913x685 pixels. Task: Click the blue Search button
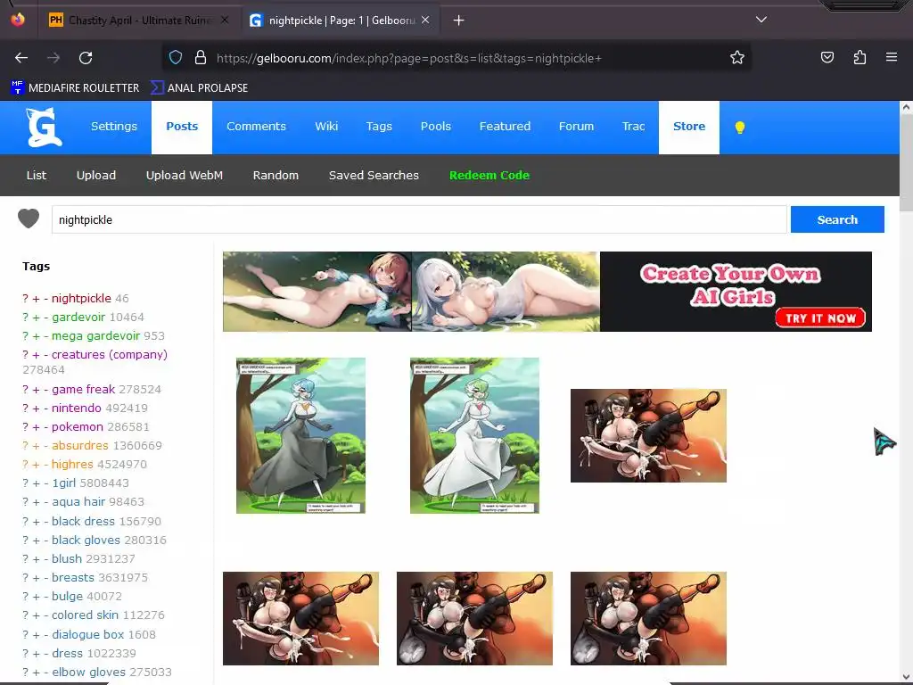click(x=837, y=219)
